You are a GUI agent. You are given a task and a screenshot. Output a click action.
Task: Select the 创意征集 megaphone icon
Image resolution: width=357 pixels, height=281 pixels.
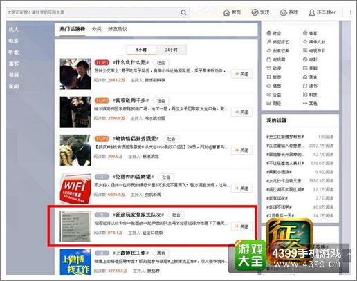pyautogui.click(x=268, y=50)
